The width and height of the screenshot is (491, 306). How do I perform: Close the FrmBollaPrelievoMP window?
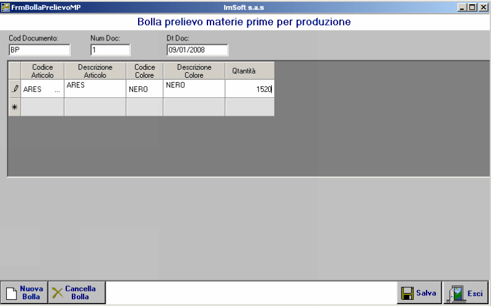[483, 7]
